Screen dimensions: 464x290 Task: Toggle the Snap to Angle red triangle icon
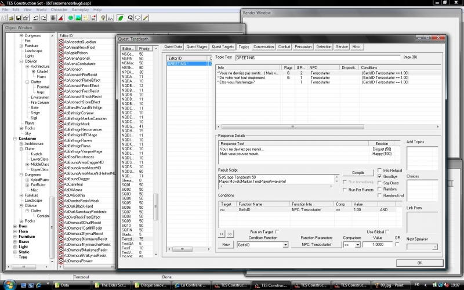click(61, 18)
